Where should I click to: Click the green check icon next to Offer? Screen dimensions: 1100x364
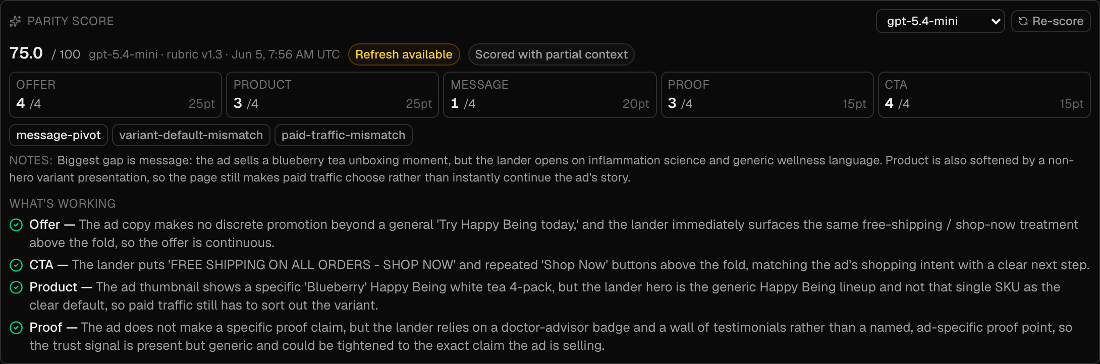(x=16, y=225)
